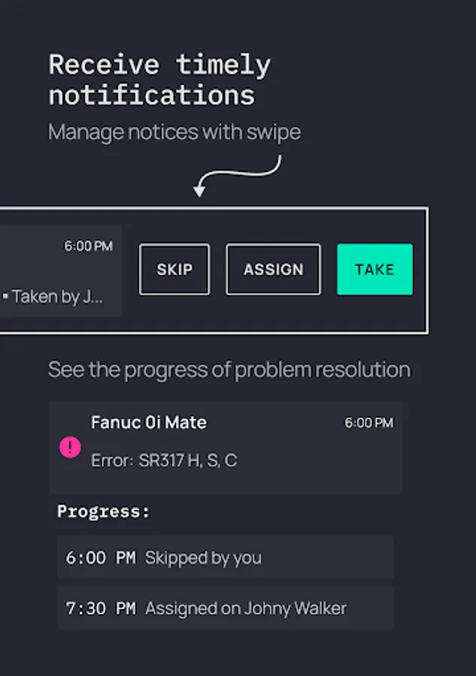Click the 7:30 PM time in Assigned row
Viewport: 476px width, 676px height.
point(100,608)
